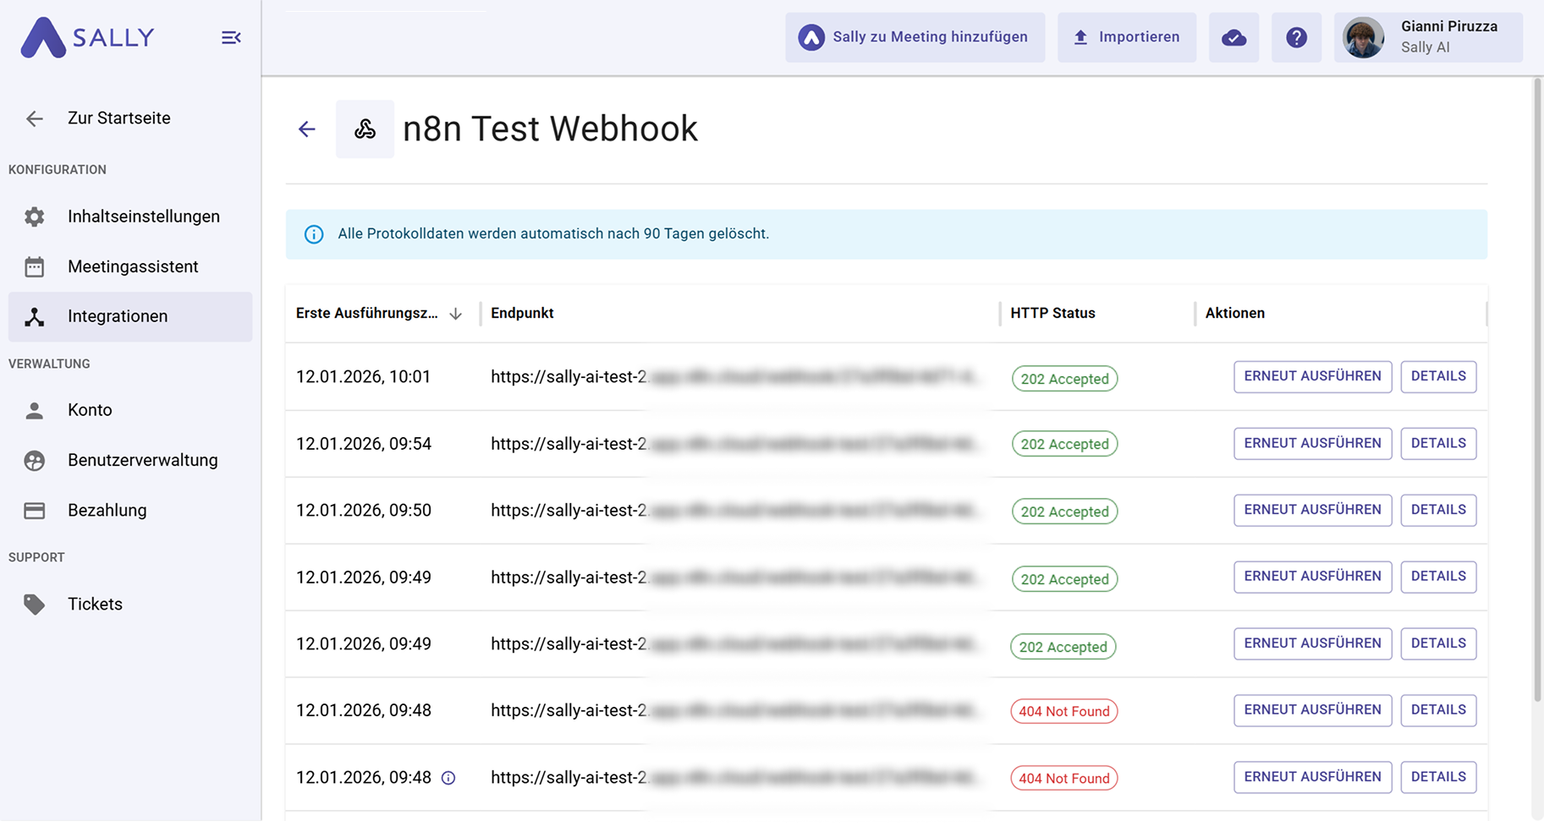Rerun the 10:01 webhook with Erneut Ausführen
The height and width of the screenshot is (832, 1544).
point(1312,376)
